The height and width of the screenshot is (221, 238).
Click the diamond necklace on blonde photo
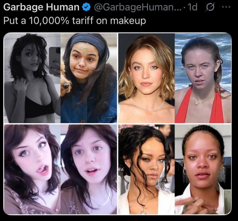pos(147,105)
